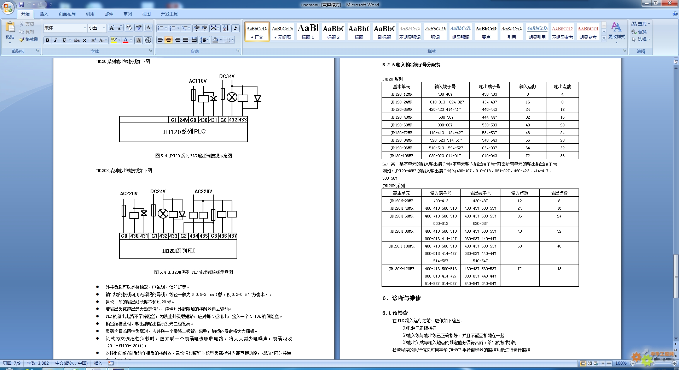Switch to the 邮件 tab

[109, 14]
